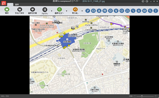The width and height of the screenshot is (159, 98).
Task: Switch to the 画像 tab
Action: coord(17,5)
